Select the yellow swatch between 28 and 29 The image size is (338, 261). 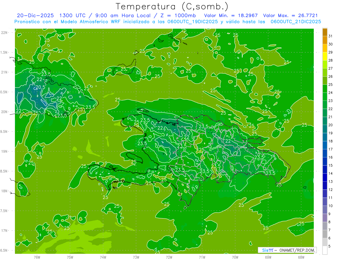[x=325, y=56]
